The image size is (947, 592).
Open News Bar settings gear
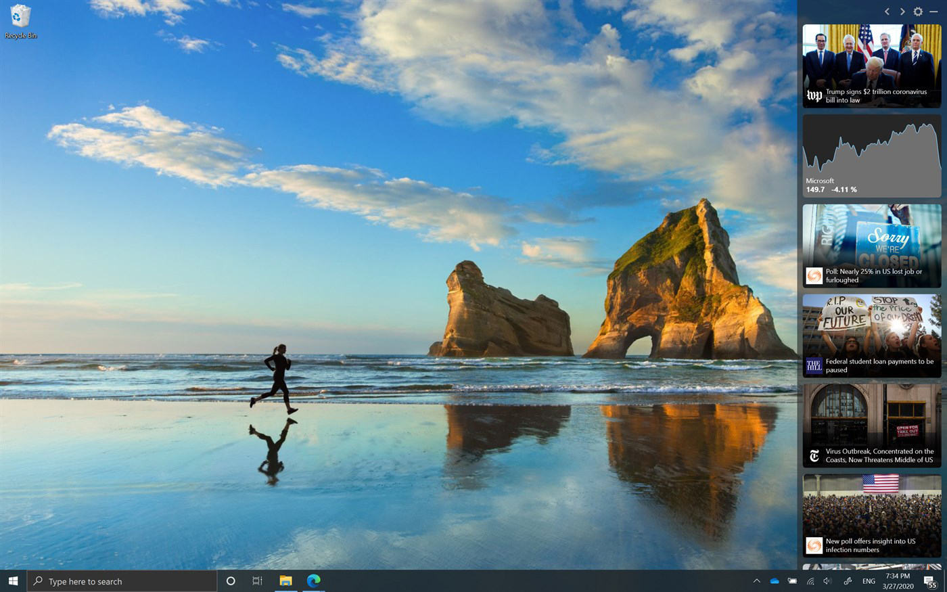point(917,11)
